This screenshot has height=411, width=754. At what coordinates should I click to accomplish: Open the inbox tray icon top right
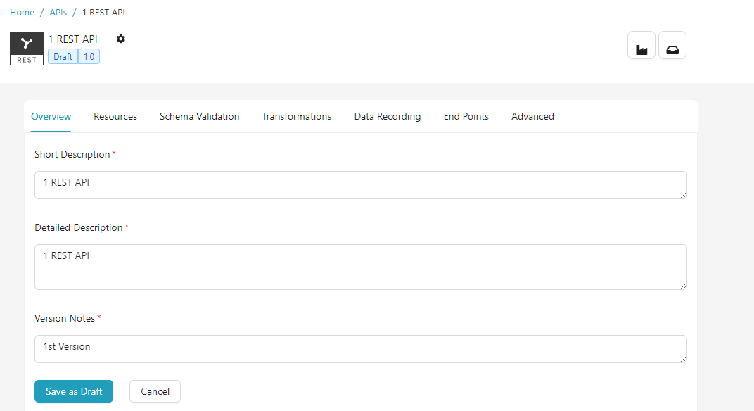pos(672,45)
